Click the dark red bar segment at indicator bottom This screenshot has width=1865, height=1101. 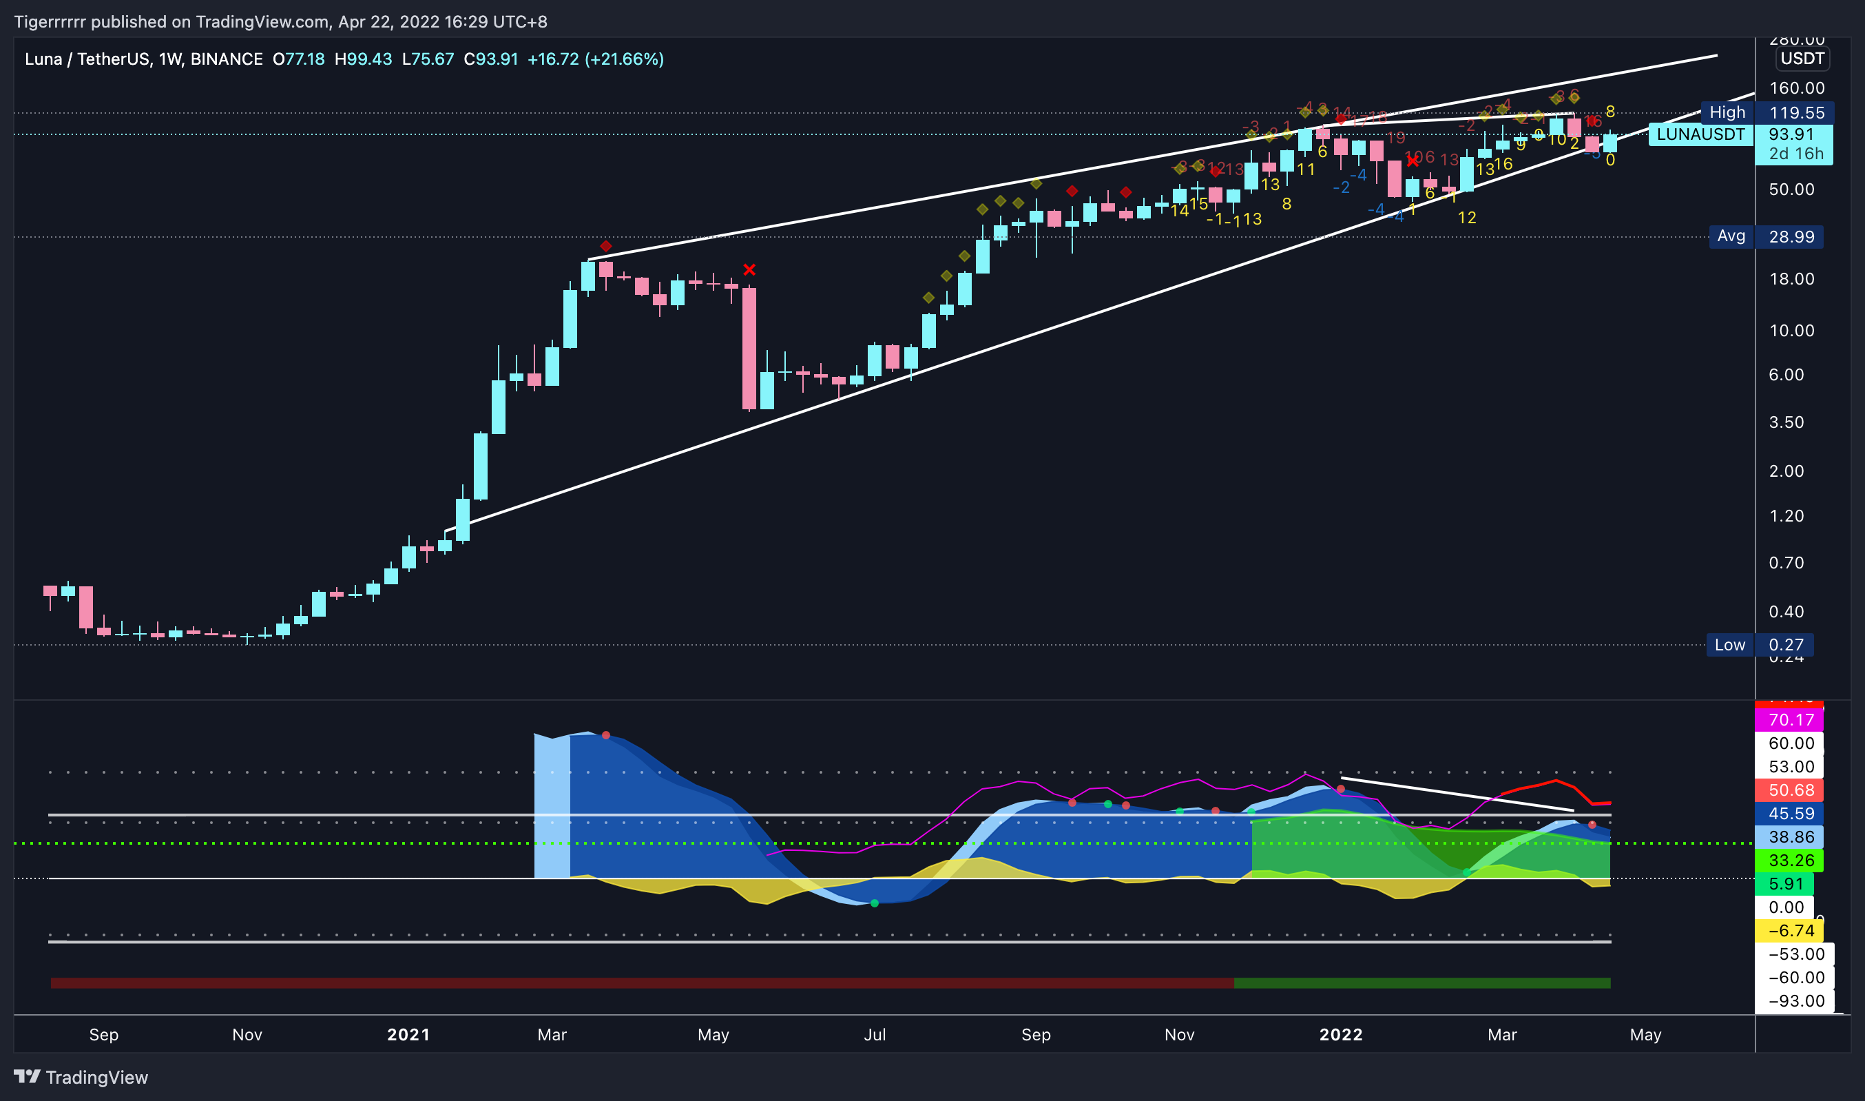642,983
